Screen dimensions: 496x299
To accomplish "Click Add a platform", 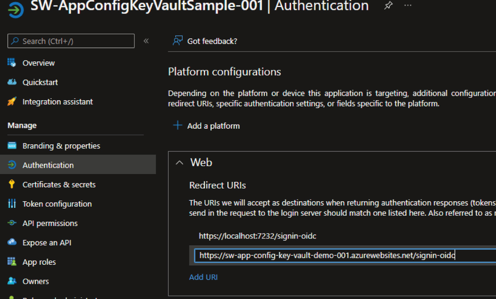I will point(213,126).
